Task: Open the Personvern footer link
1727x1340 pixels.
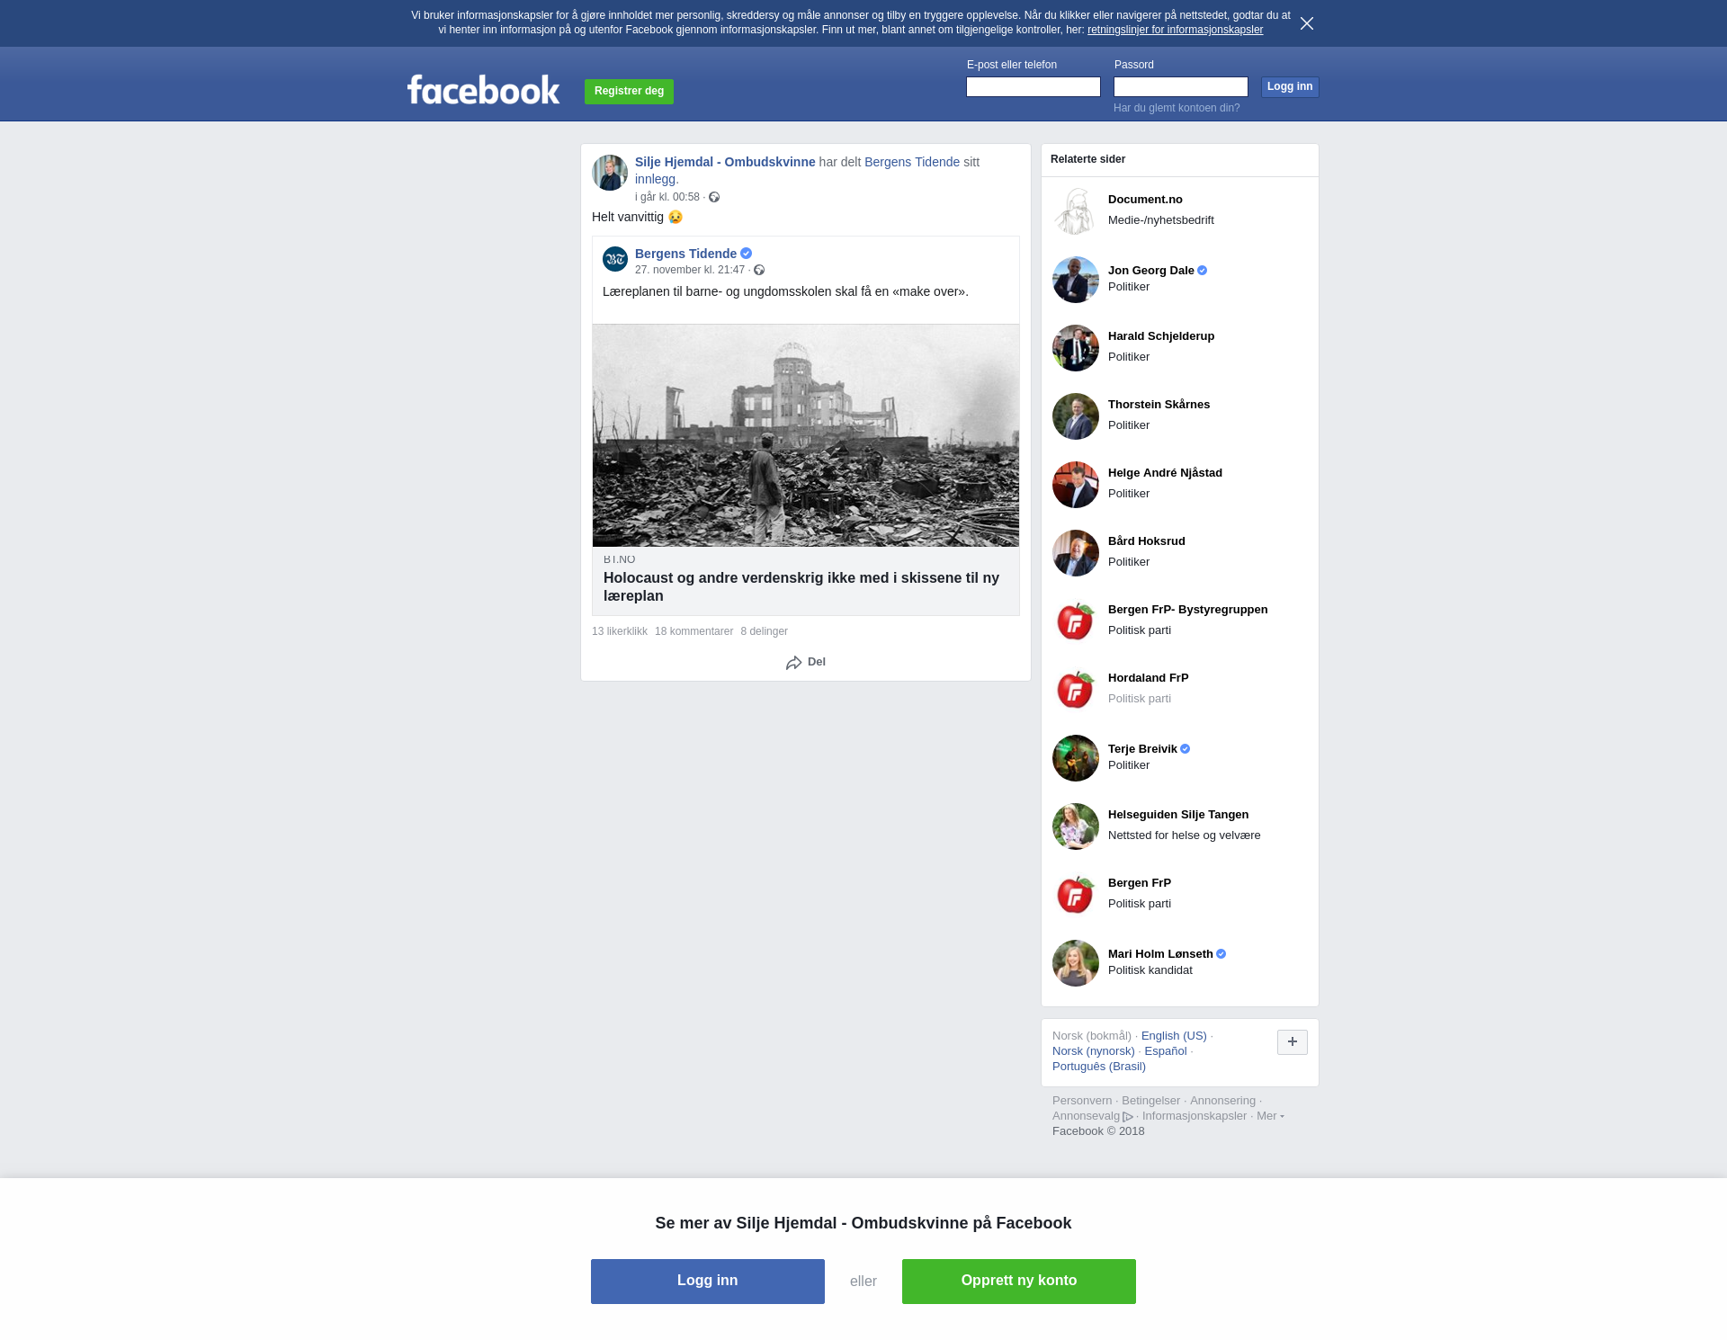Action: click(x=1082, y=1101)
